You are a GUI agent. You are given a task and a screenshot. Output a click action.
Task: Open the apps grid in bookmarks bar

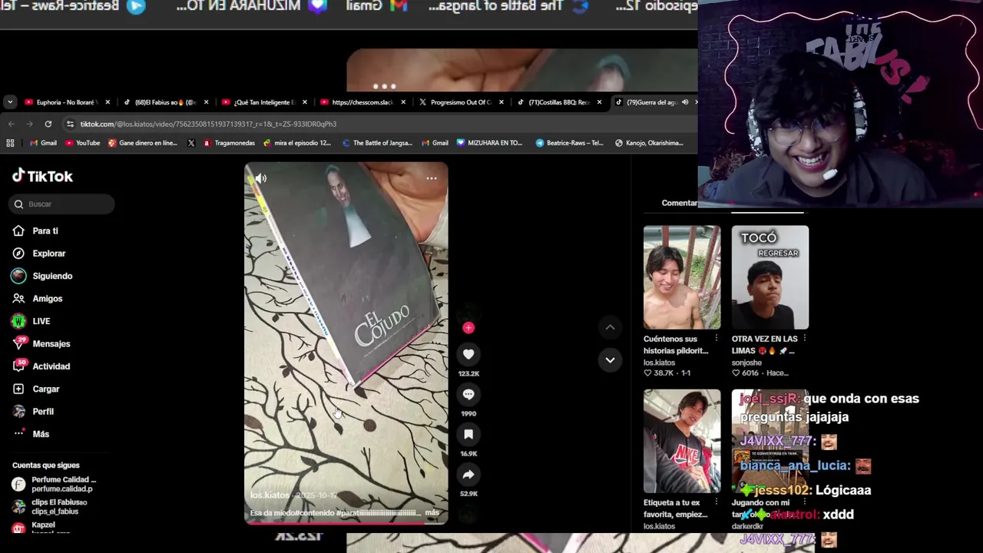click(x=10, y=143)
